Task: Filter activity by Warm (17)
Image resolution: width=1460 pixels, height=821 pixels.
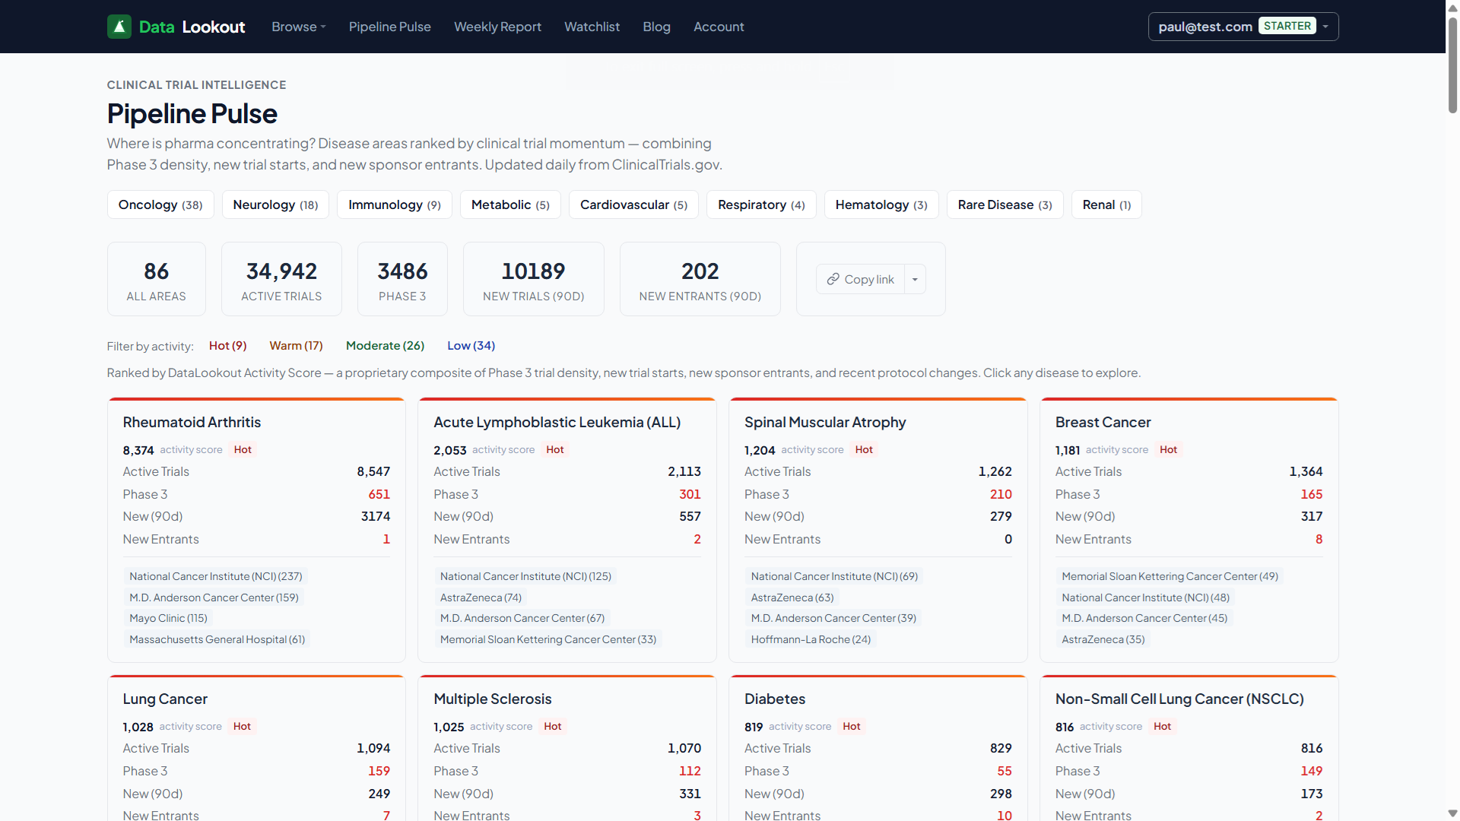Action: click(x=296, y=346)
